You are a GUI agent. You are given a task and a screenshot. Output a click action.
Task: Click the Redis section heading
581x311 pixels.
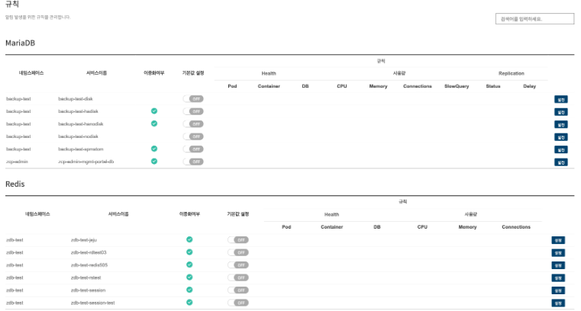pyautogui.click(x=15, y=184)
